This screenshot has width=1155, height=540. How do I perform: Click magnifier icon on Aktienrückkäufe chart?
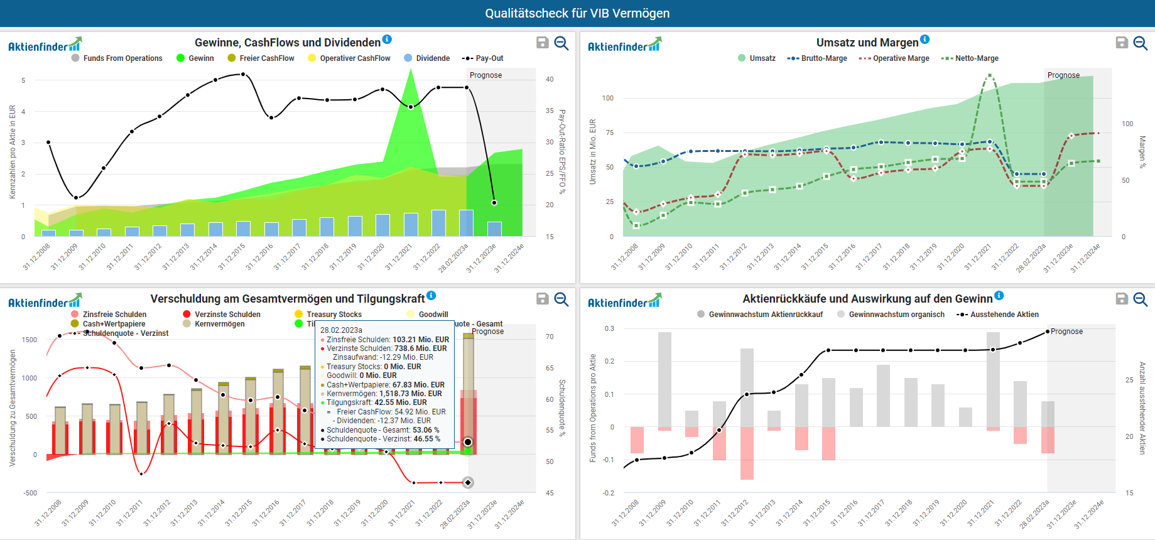pyautogui.click(x=1141, y=299)
